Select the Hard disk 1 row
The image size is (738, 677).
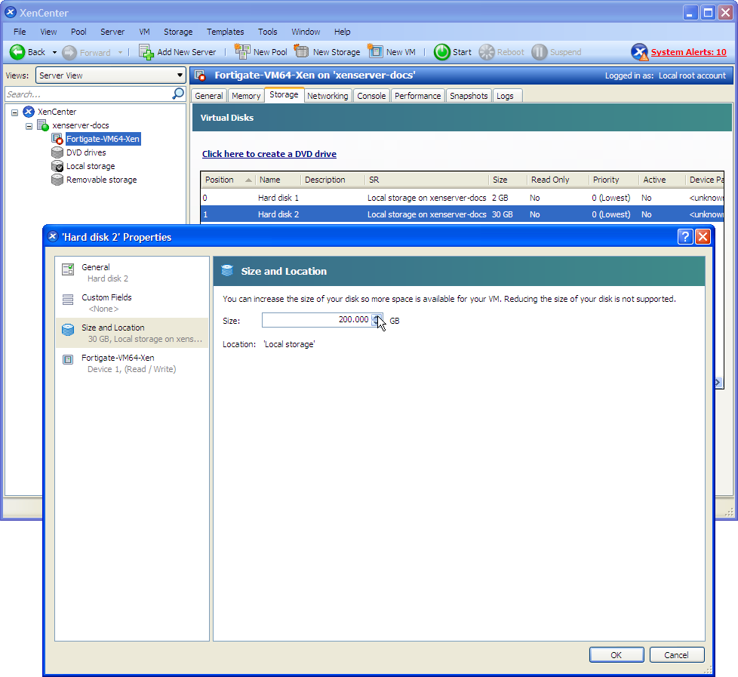click(x=462, y=198)
